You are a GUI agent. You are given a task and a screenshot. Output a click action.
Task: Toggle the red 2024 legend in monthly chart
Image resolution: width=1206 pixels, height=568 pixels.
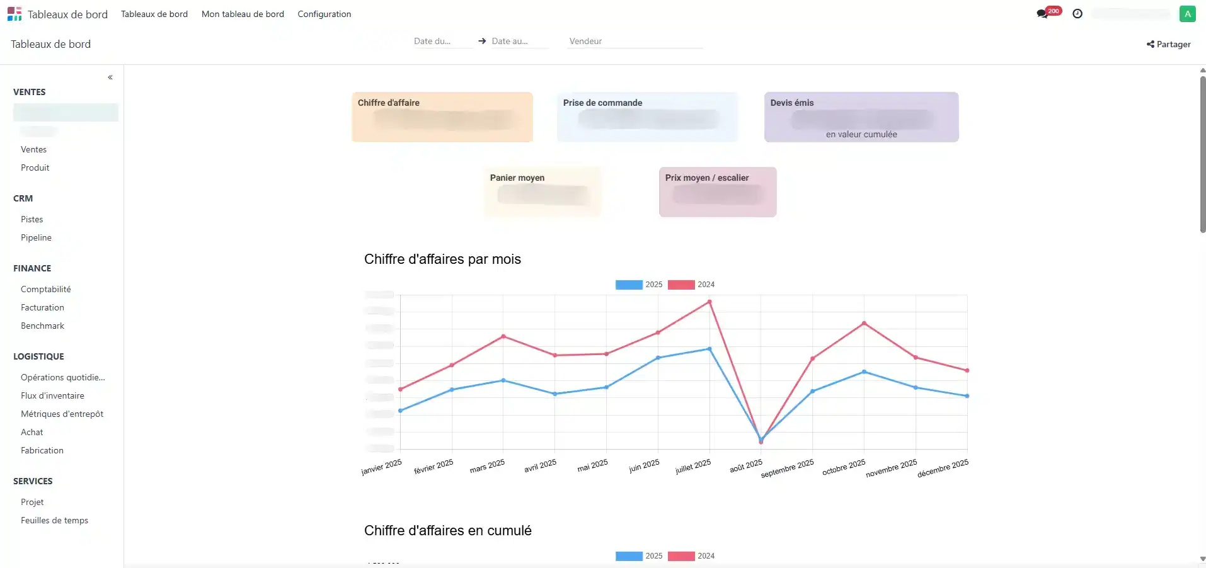coord(691,285)
